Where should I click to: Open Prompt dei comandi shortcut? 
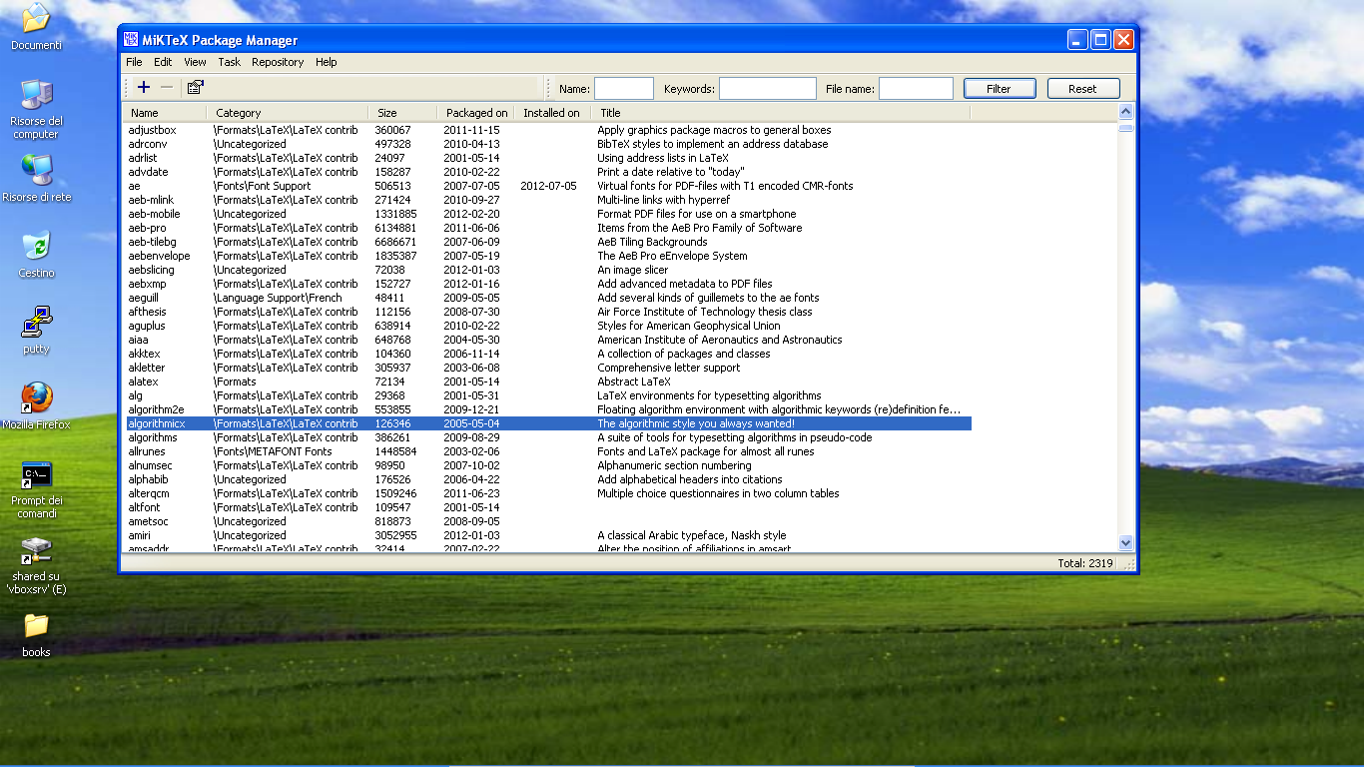36,489
